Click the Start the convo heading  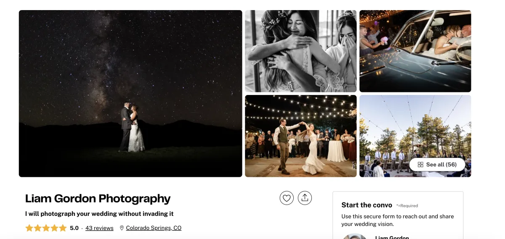point(367,205)
